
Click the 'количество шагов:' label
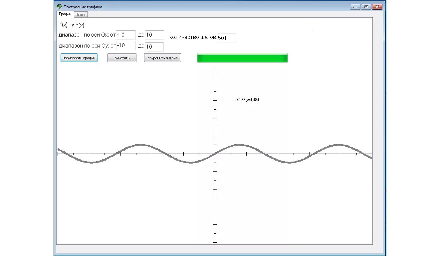click(193, 37)
